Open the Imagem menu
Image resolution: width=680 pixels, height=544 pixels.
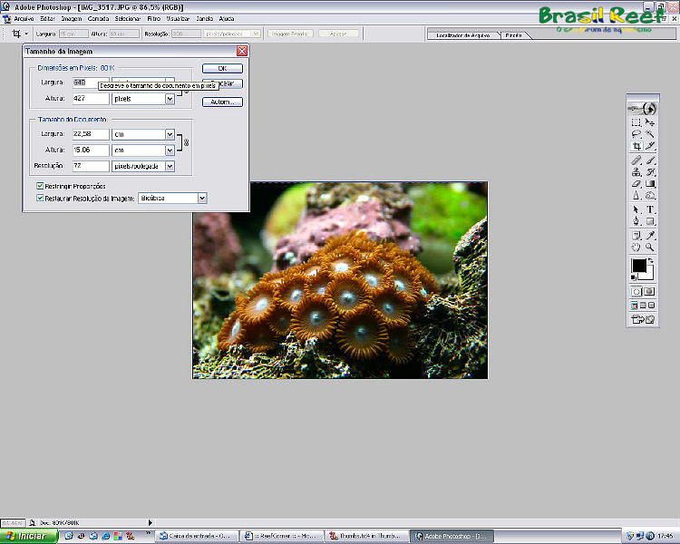72,18
